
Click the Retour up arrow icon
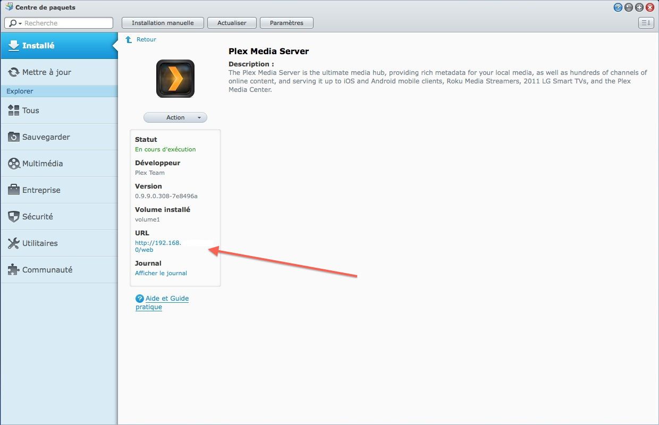(x=129, y=39)
